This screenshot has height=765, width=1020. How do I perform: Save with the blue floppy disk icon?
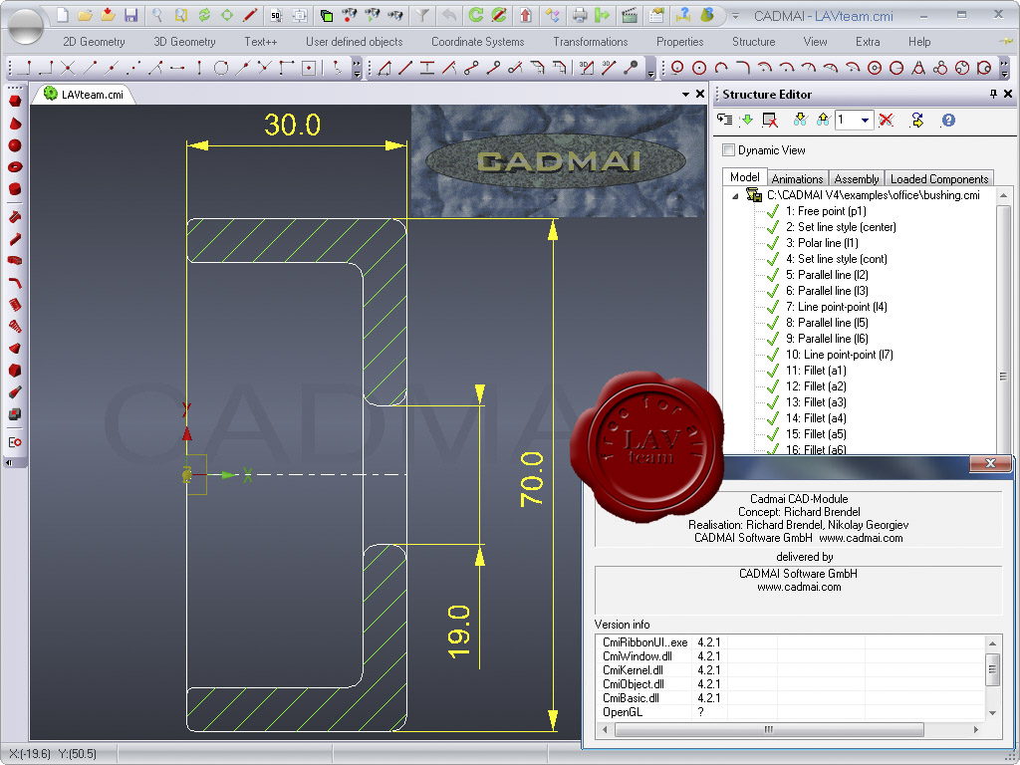click(x=130, y=15)
